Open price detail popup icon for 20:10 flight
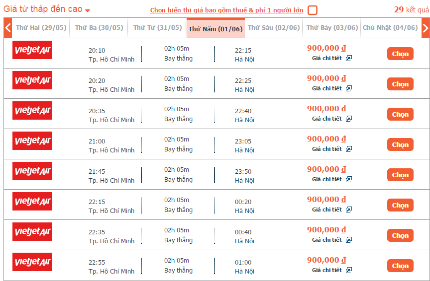 348,58
